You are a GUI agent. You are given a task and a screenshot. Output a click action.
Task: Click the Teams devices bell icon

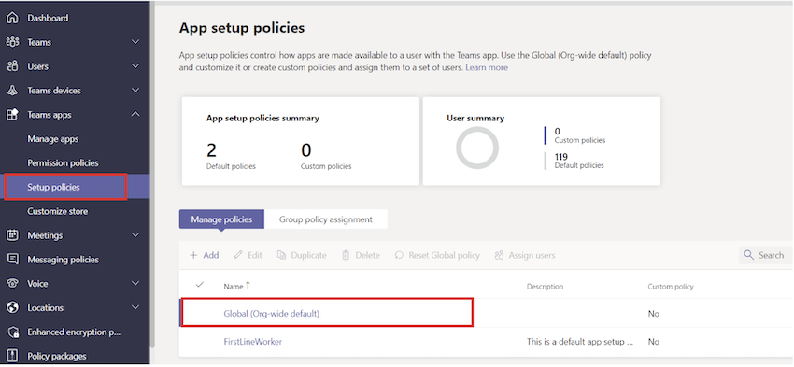point(12,91)
